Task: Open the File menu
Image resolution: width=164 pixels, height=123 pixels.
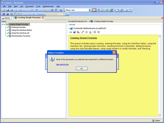Action: [x=4, y=6]
